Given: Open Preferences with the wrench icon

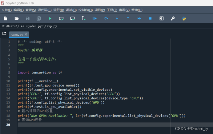Looking at the screenshot, I should [x=173, y=18].
